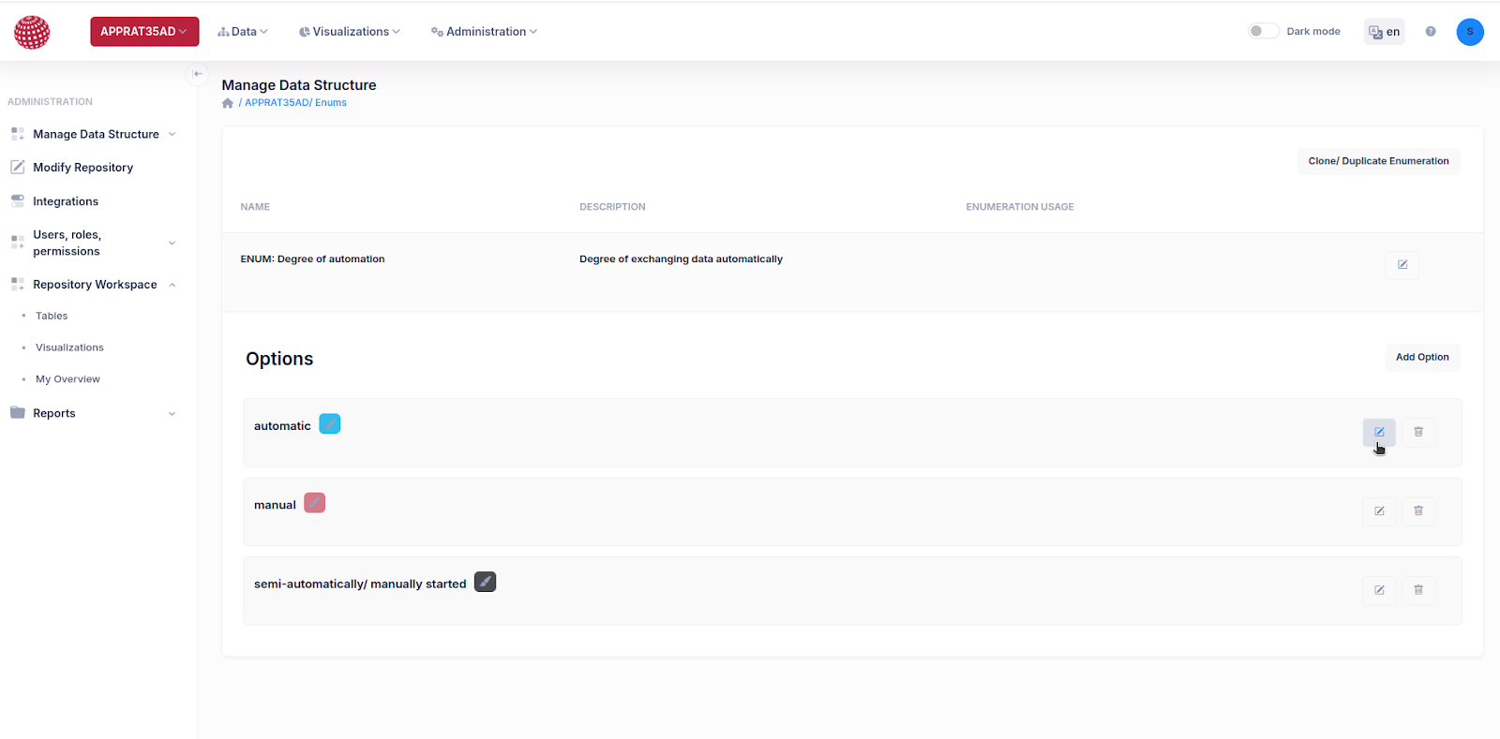Click Clone/ Duplicate Enumeration button
Viewport: 1500px width, 739px height.
(1378, 161)
